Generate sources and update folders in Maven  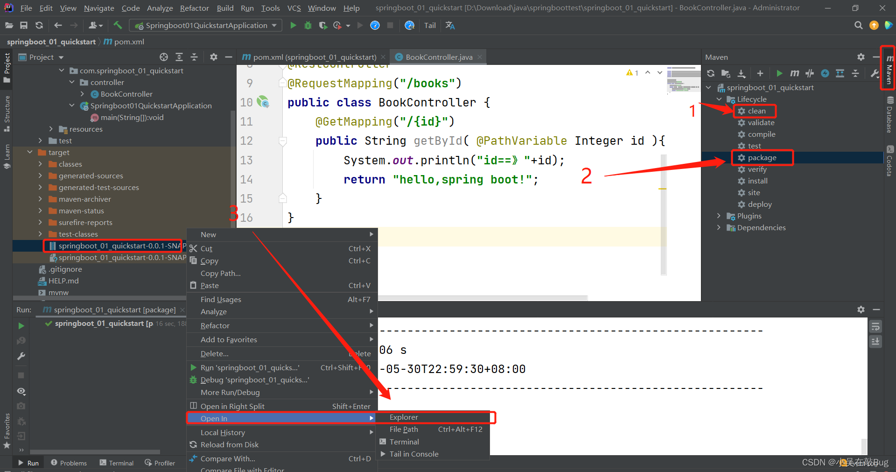pos(726,73)
